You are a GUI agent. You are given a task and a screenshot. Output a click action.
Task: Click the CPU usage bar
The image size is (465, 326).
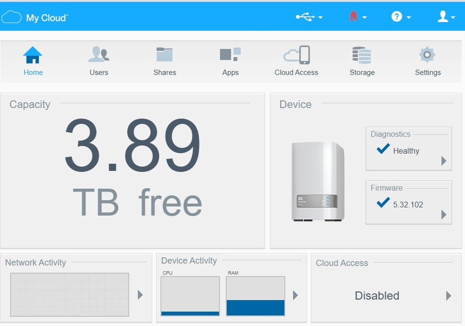(190, 296)
